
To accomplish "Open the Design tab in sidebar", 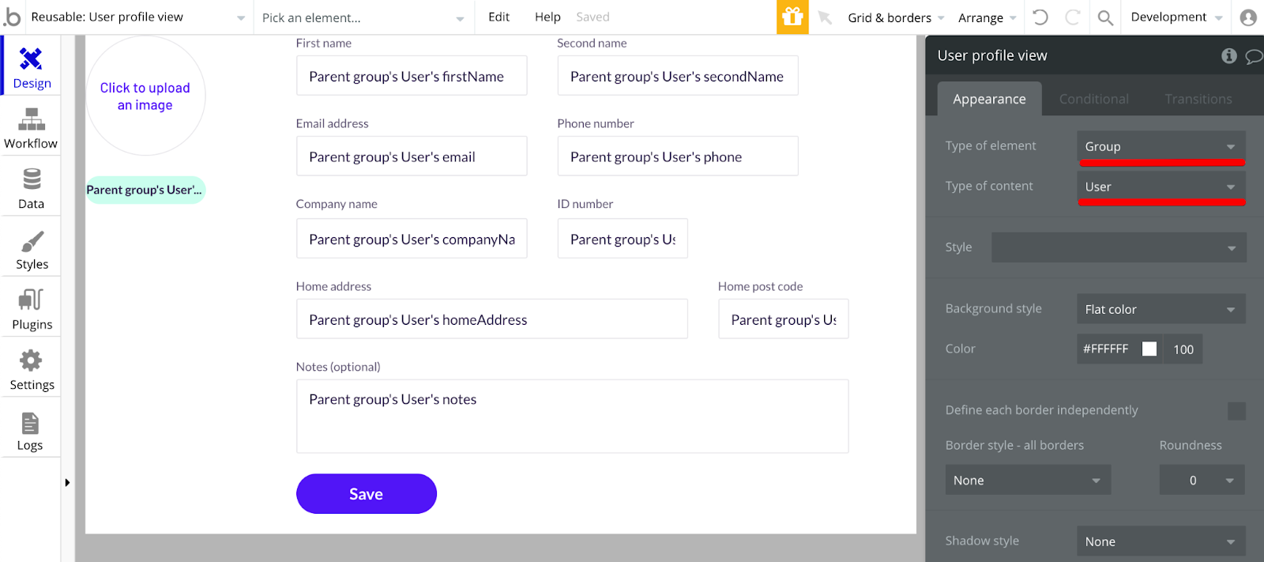I will (32, 66).
